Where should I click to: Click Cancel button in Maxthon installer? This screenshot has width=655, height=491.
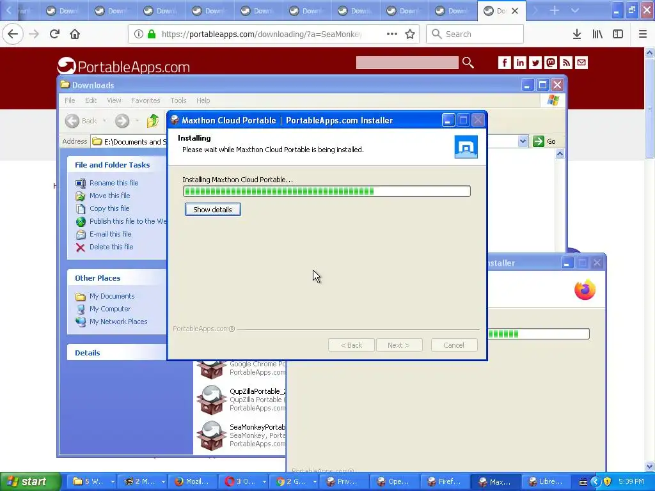point(454,345)
